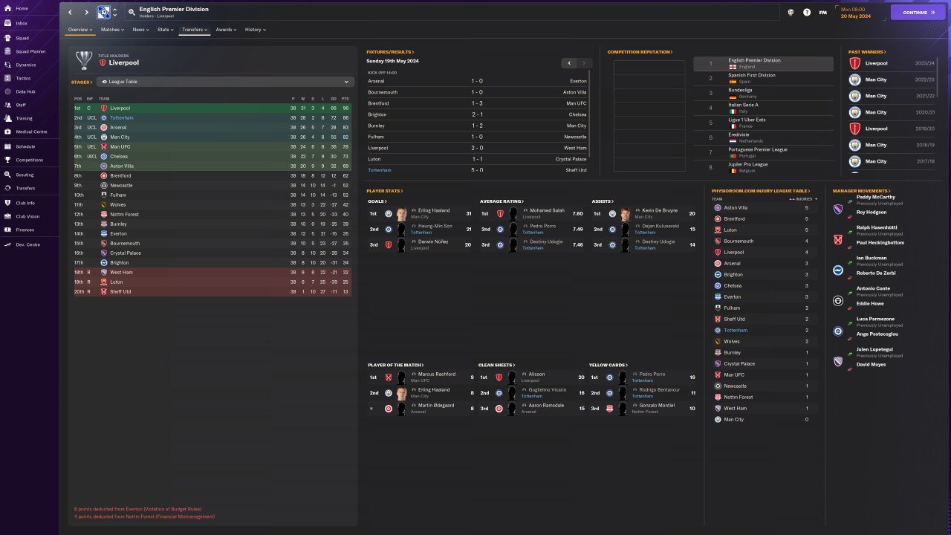The width and height of the screenshot is (951, 535).
Task: Open the Stages link
Action: coord(82,82)
